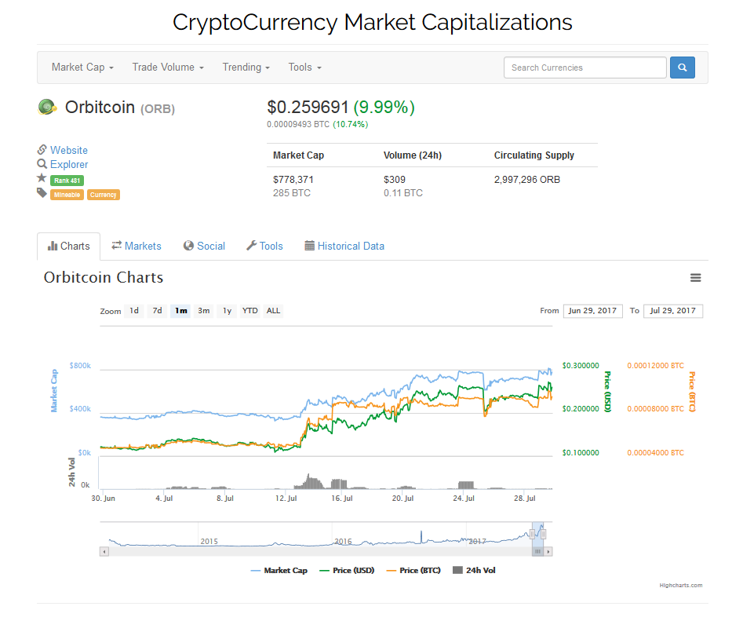This screenshot has width=743, height=621.
Task: Set chart zoom to YTD
Action: pyautogui.click(x=249, y=311)
